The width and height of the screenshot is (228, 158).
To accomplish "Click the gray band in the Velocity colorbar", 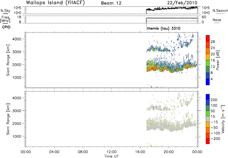I will (x=208, y=119).
